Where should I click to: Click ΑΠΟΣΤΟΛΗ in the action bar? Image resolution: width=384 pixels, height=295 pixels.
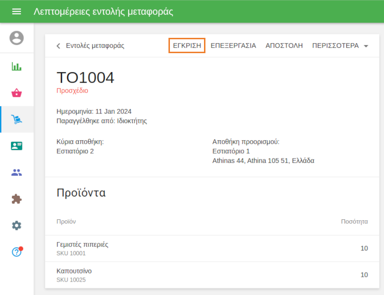pos(284,45)
